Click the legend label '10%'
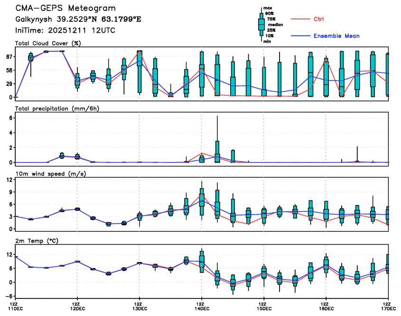The height and width of the screenshot is (316, 401). pyautogui.click(x=269, y=36)
